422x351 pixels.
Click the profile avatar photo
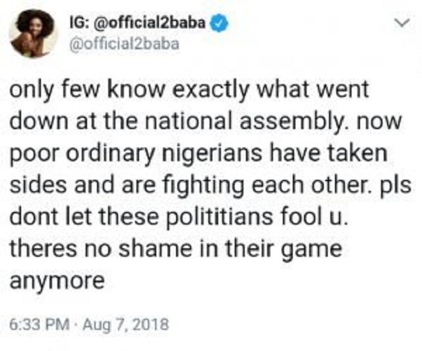[x=32, y=34]
